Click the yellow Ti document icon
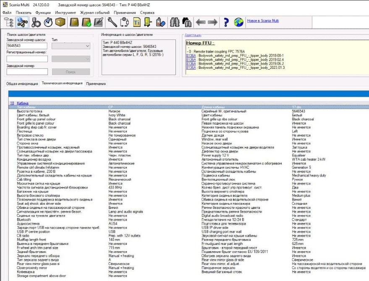 pyautogui.click(x=136, y=22)
